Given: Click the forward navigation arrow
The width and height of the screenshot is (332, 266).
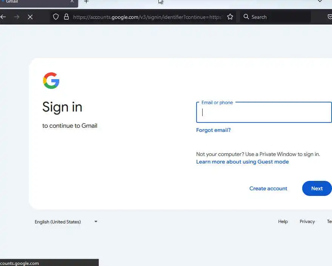Looking at the screenshot, I should 17,17.
